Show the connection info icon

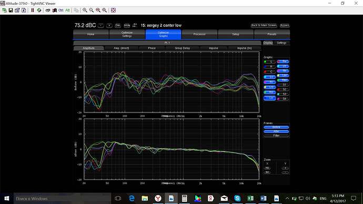coord(24,10)
